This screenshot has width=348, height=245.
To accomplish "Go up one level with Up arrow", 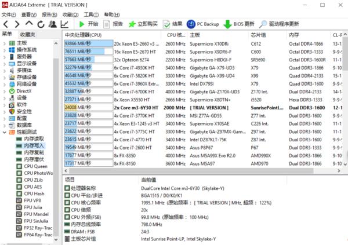I will (x=29, y=23).
